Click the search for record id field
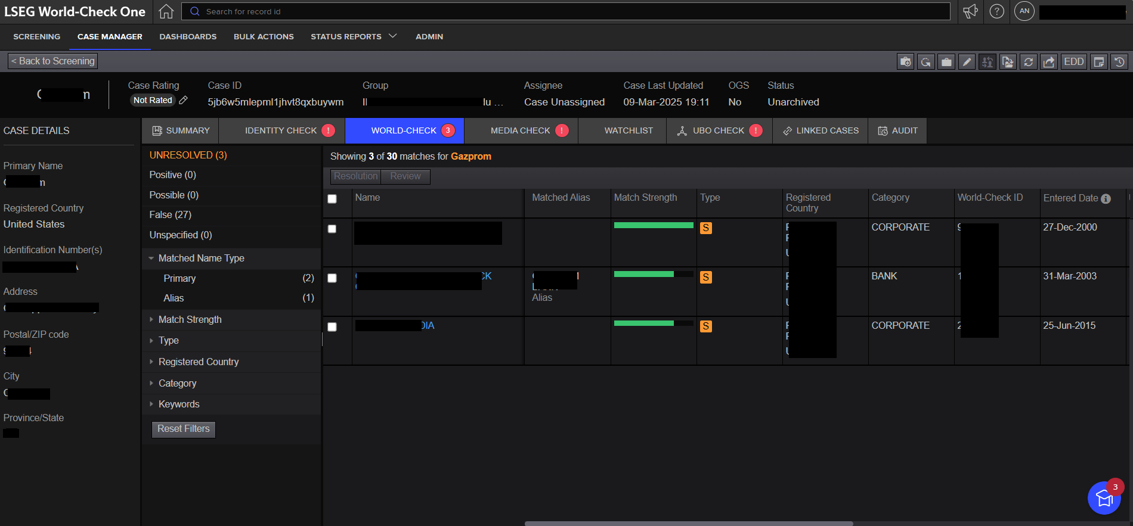1133x526 pixels. [x=565, y=11]
